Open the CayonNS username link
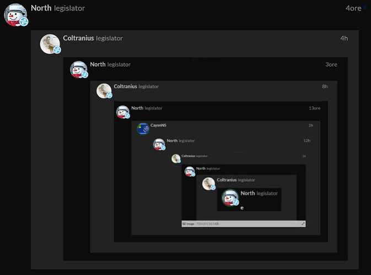This screenshot has height=275, width=371. point(158,125)
